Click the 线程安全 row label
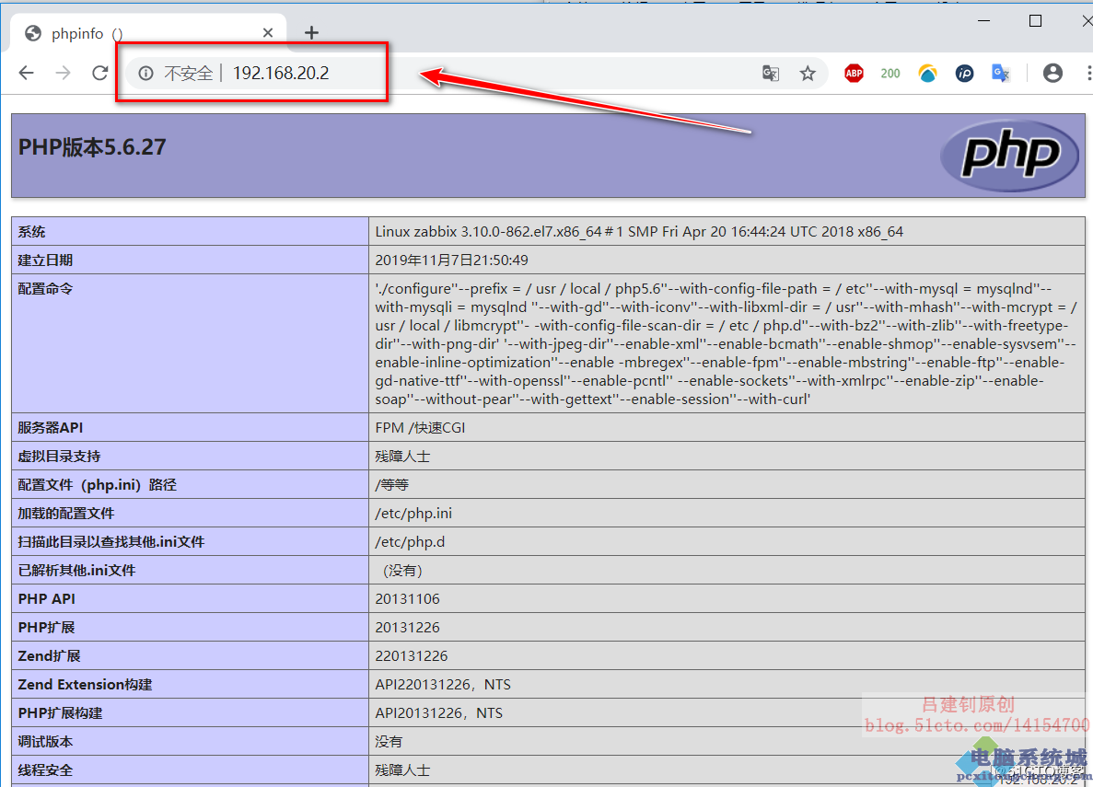Image resolution: width=1093 pixels, height=787 pixels. point(45,770)
